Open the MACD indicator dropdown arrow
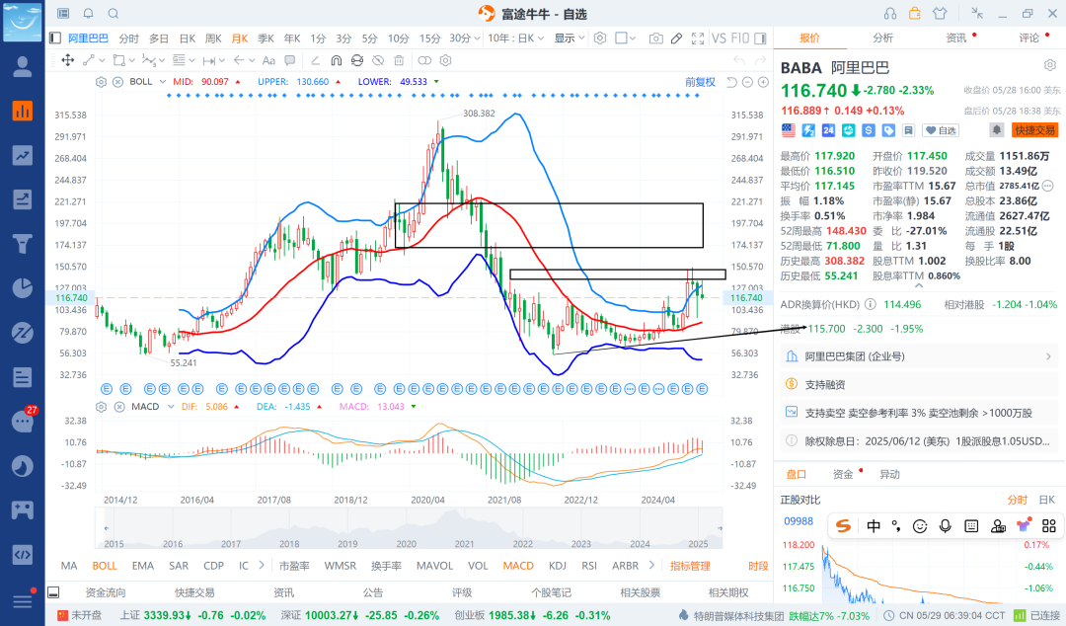This screenshot has height=626, width=1066. coord(171,407)
